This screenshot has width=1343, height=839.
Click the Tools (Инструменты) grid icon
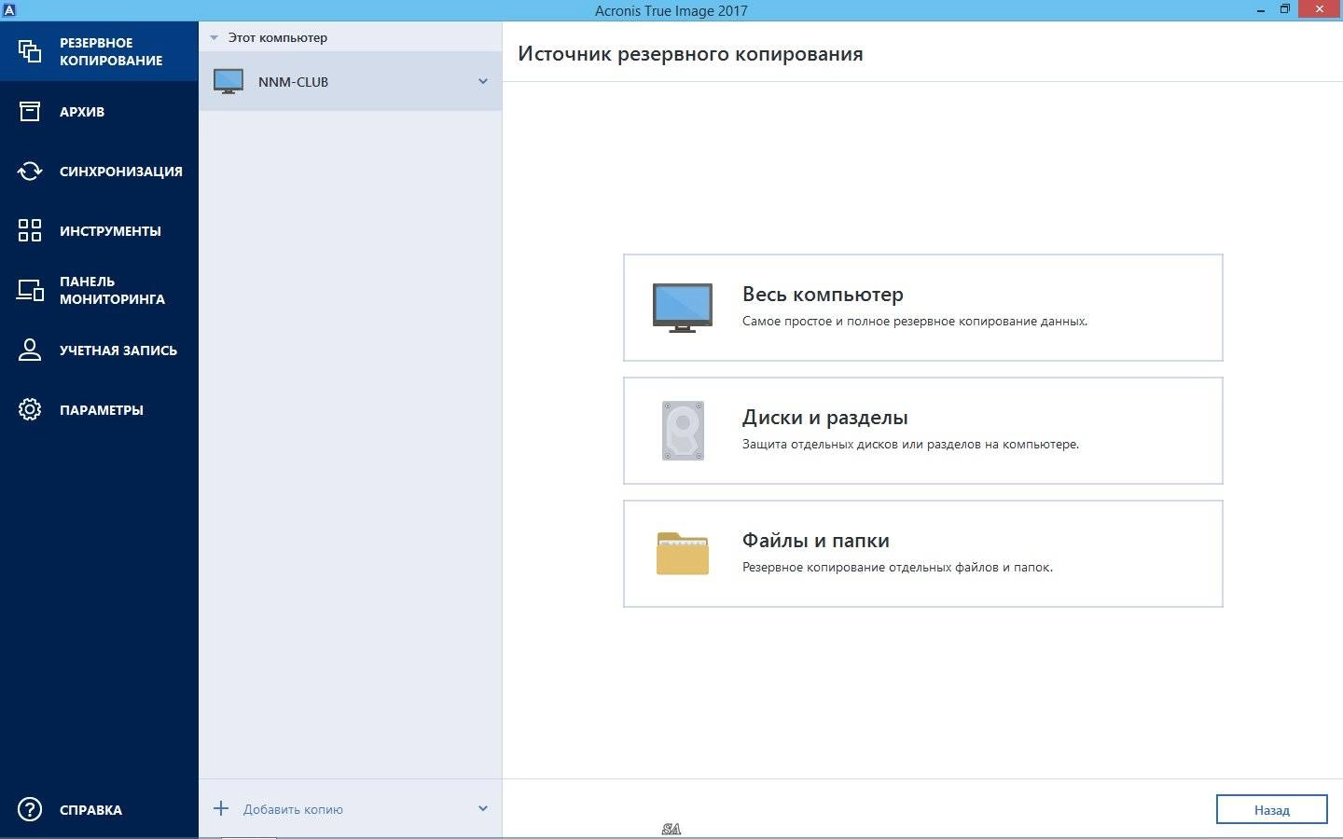point(30,230)
